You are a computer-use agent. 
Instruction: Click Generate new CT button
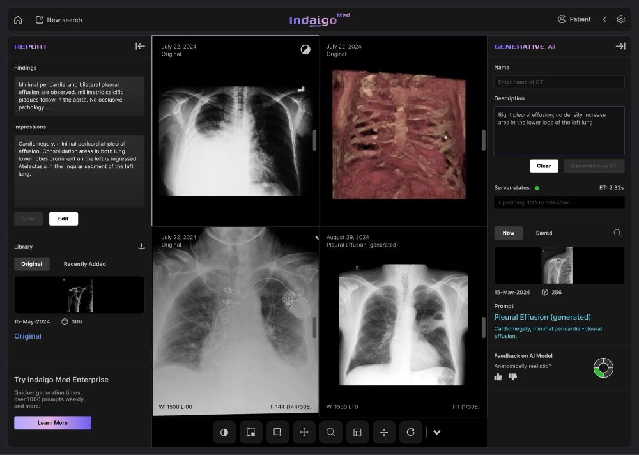pyautogui.click(x=594, y=166)
